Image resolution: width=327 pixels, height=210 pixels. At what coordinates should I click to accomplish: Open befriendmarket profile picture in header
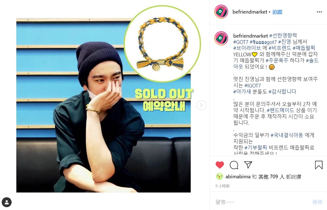[221, 12]
